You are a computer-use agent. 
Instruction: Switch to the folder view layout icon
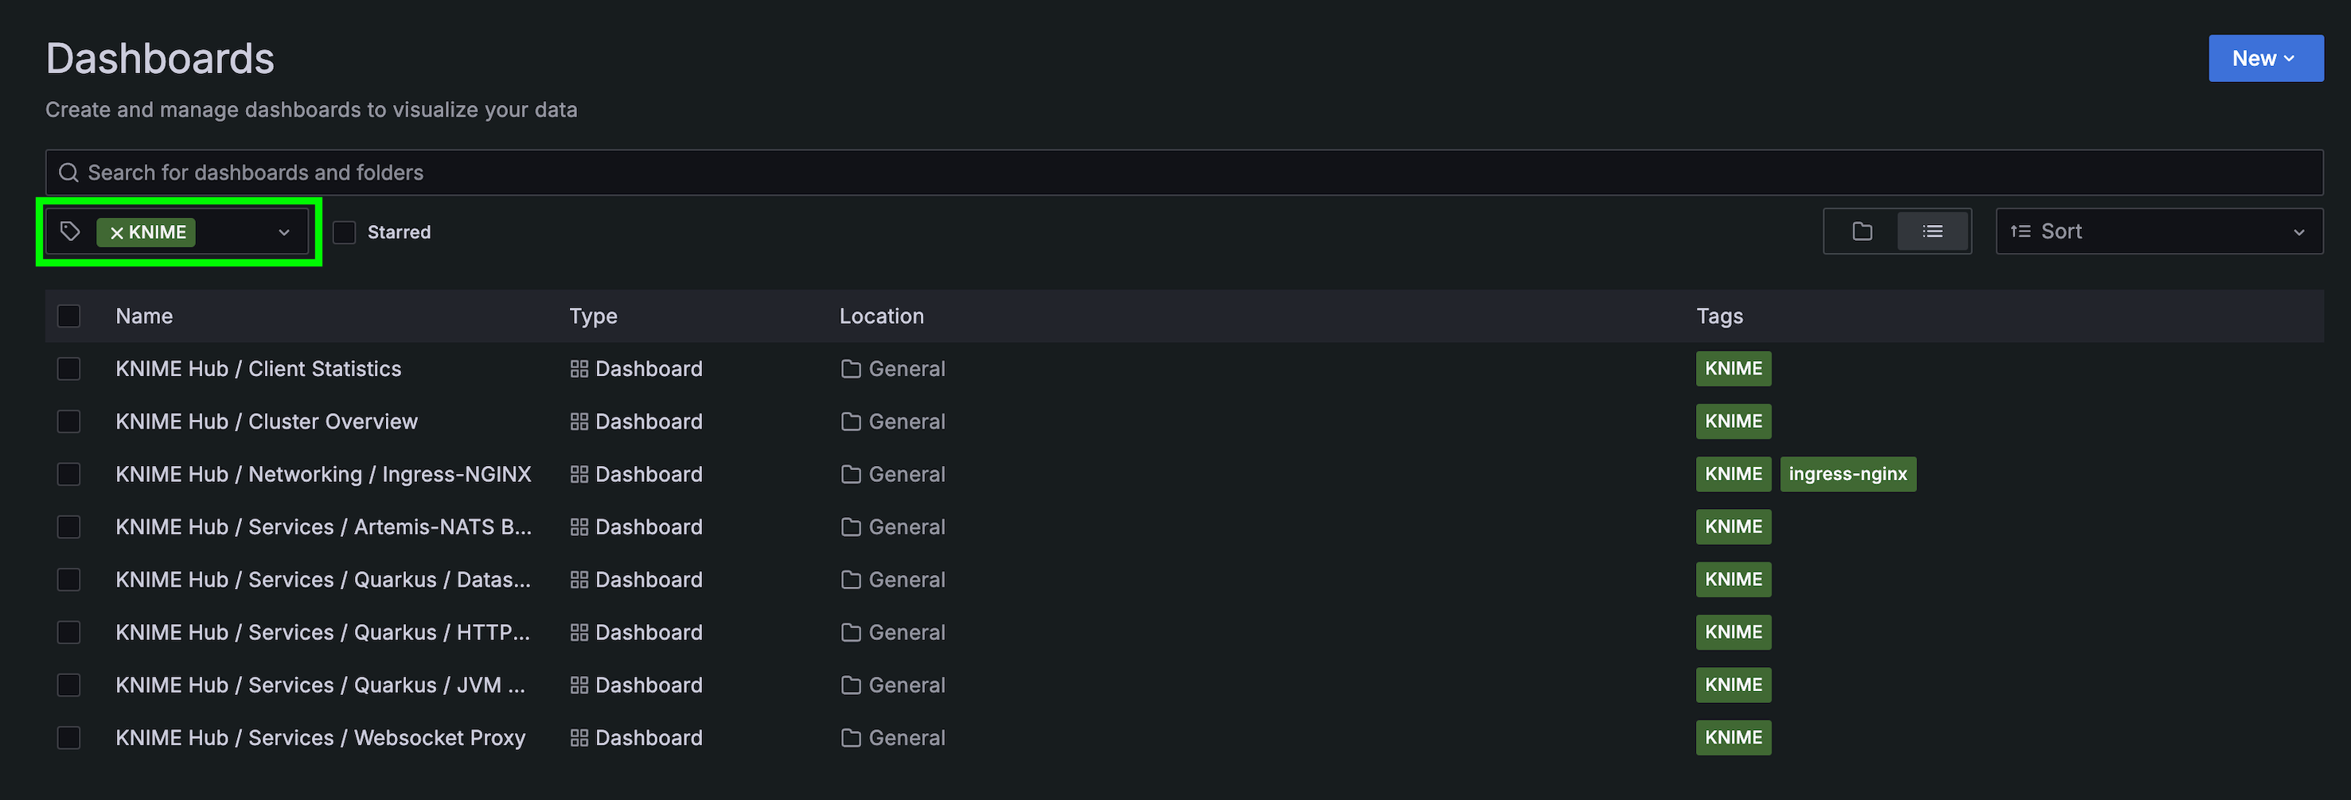[1861, 231]
